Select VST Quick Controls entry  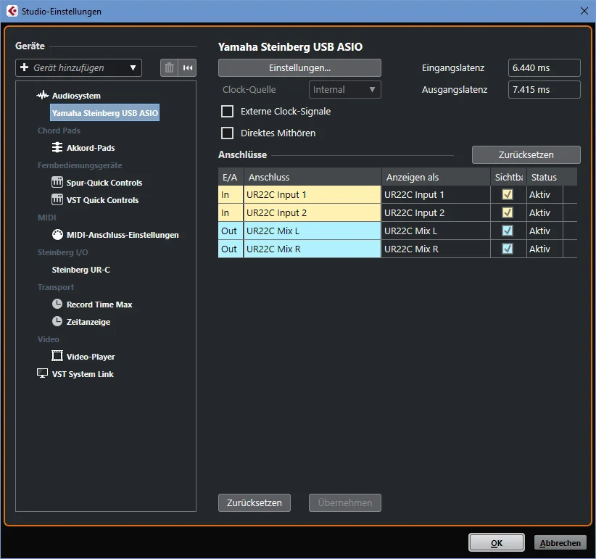[x=103, y=200]
